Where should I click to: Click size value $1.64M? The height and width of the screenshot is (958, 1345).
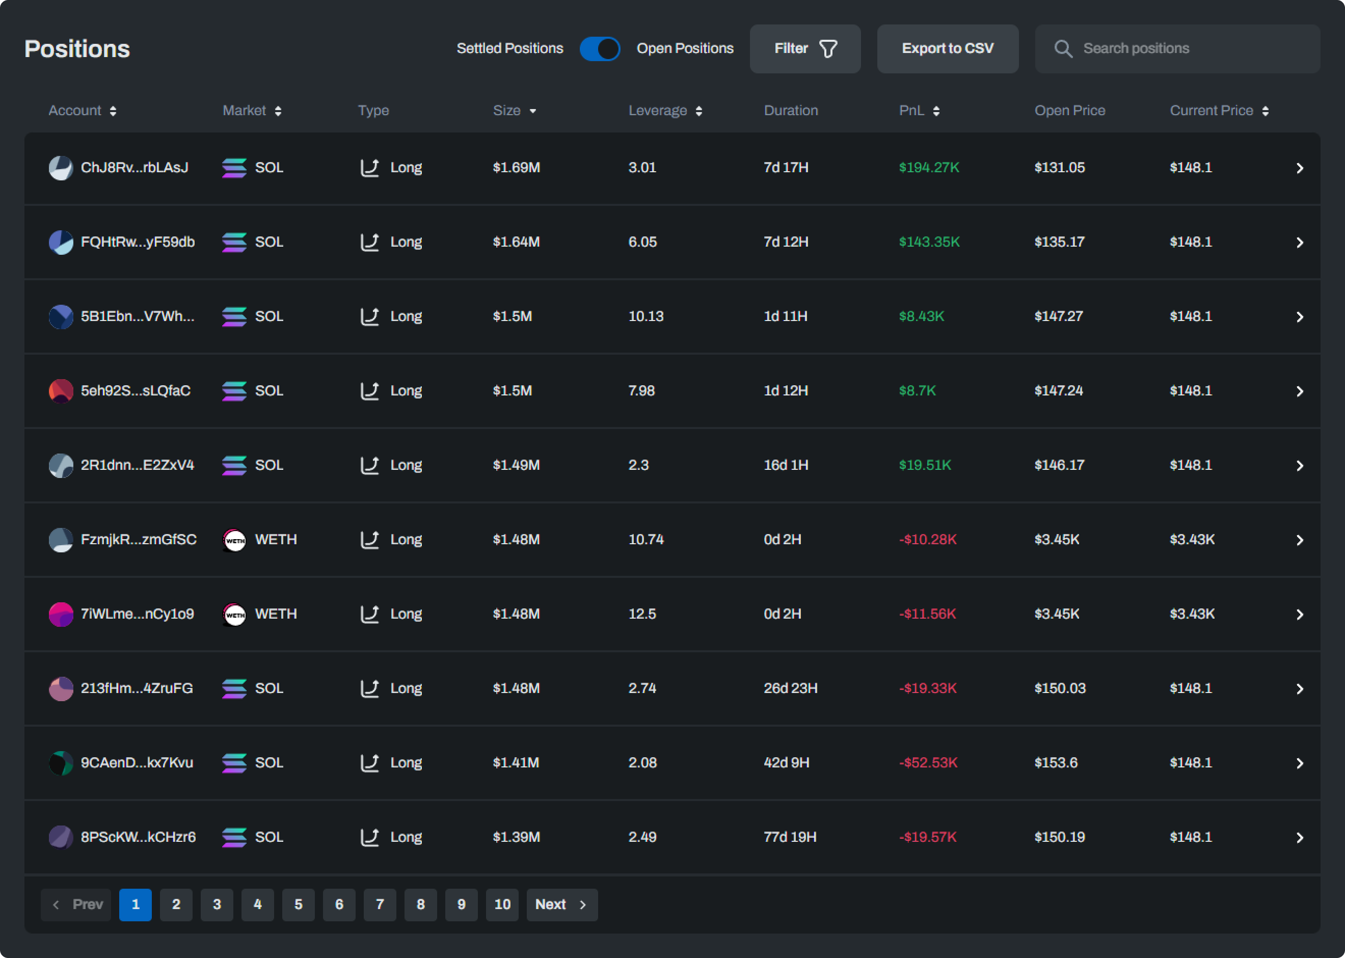coord(517,242)
